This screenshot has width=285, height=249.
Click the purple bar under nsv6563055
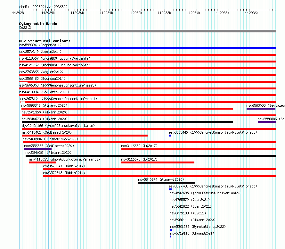point(261,109)
